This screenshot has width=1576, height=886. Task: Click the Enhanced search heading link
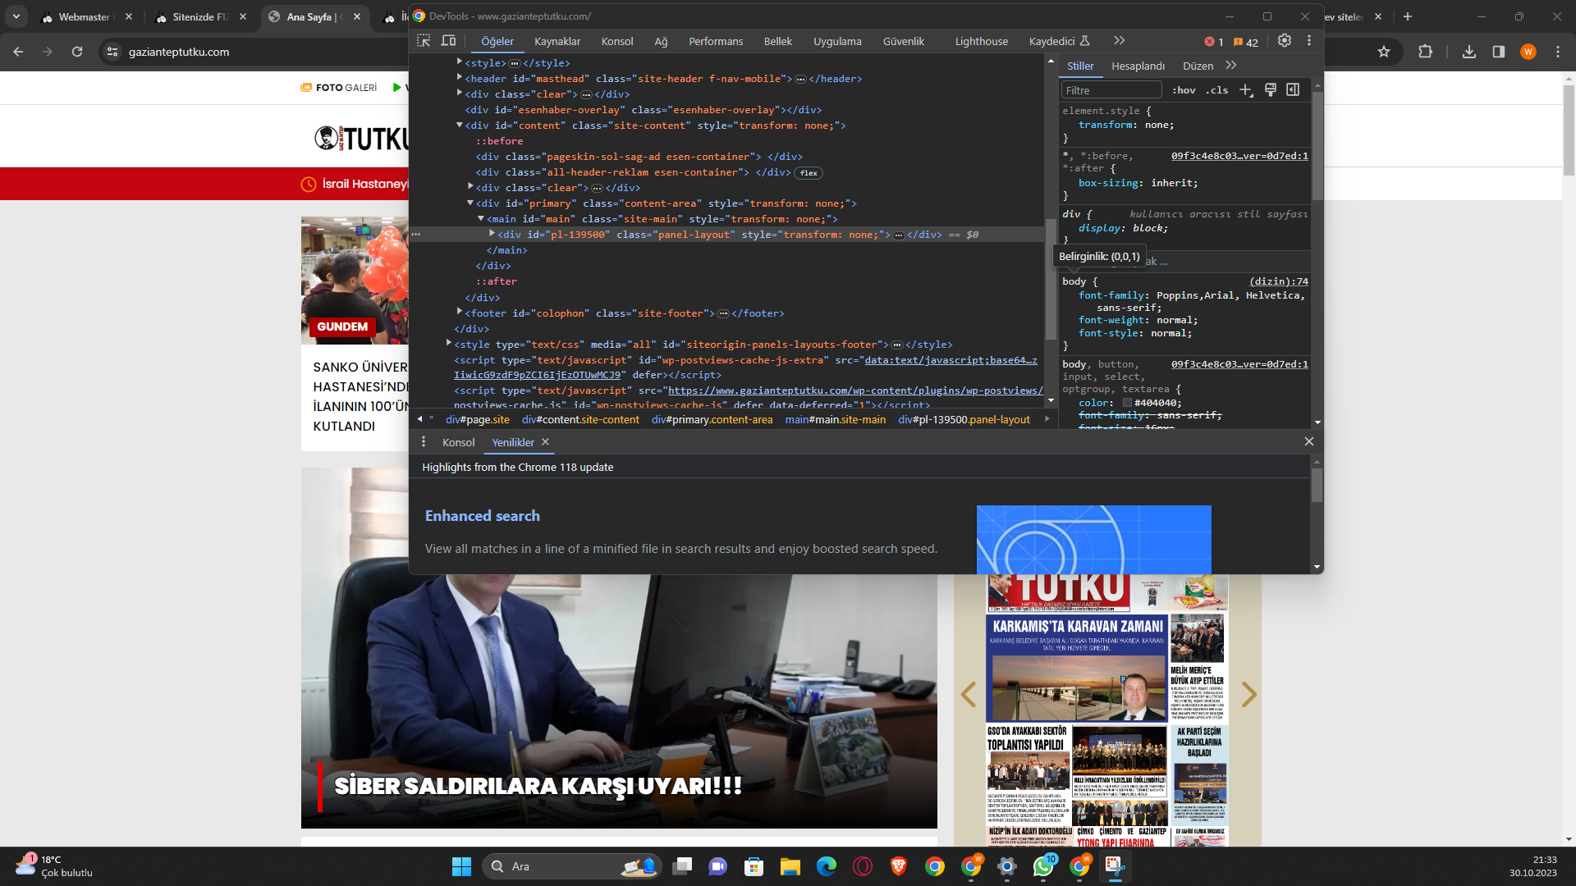tap(483, 516)
